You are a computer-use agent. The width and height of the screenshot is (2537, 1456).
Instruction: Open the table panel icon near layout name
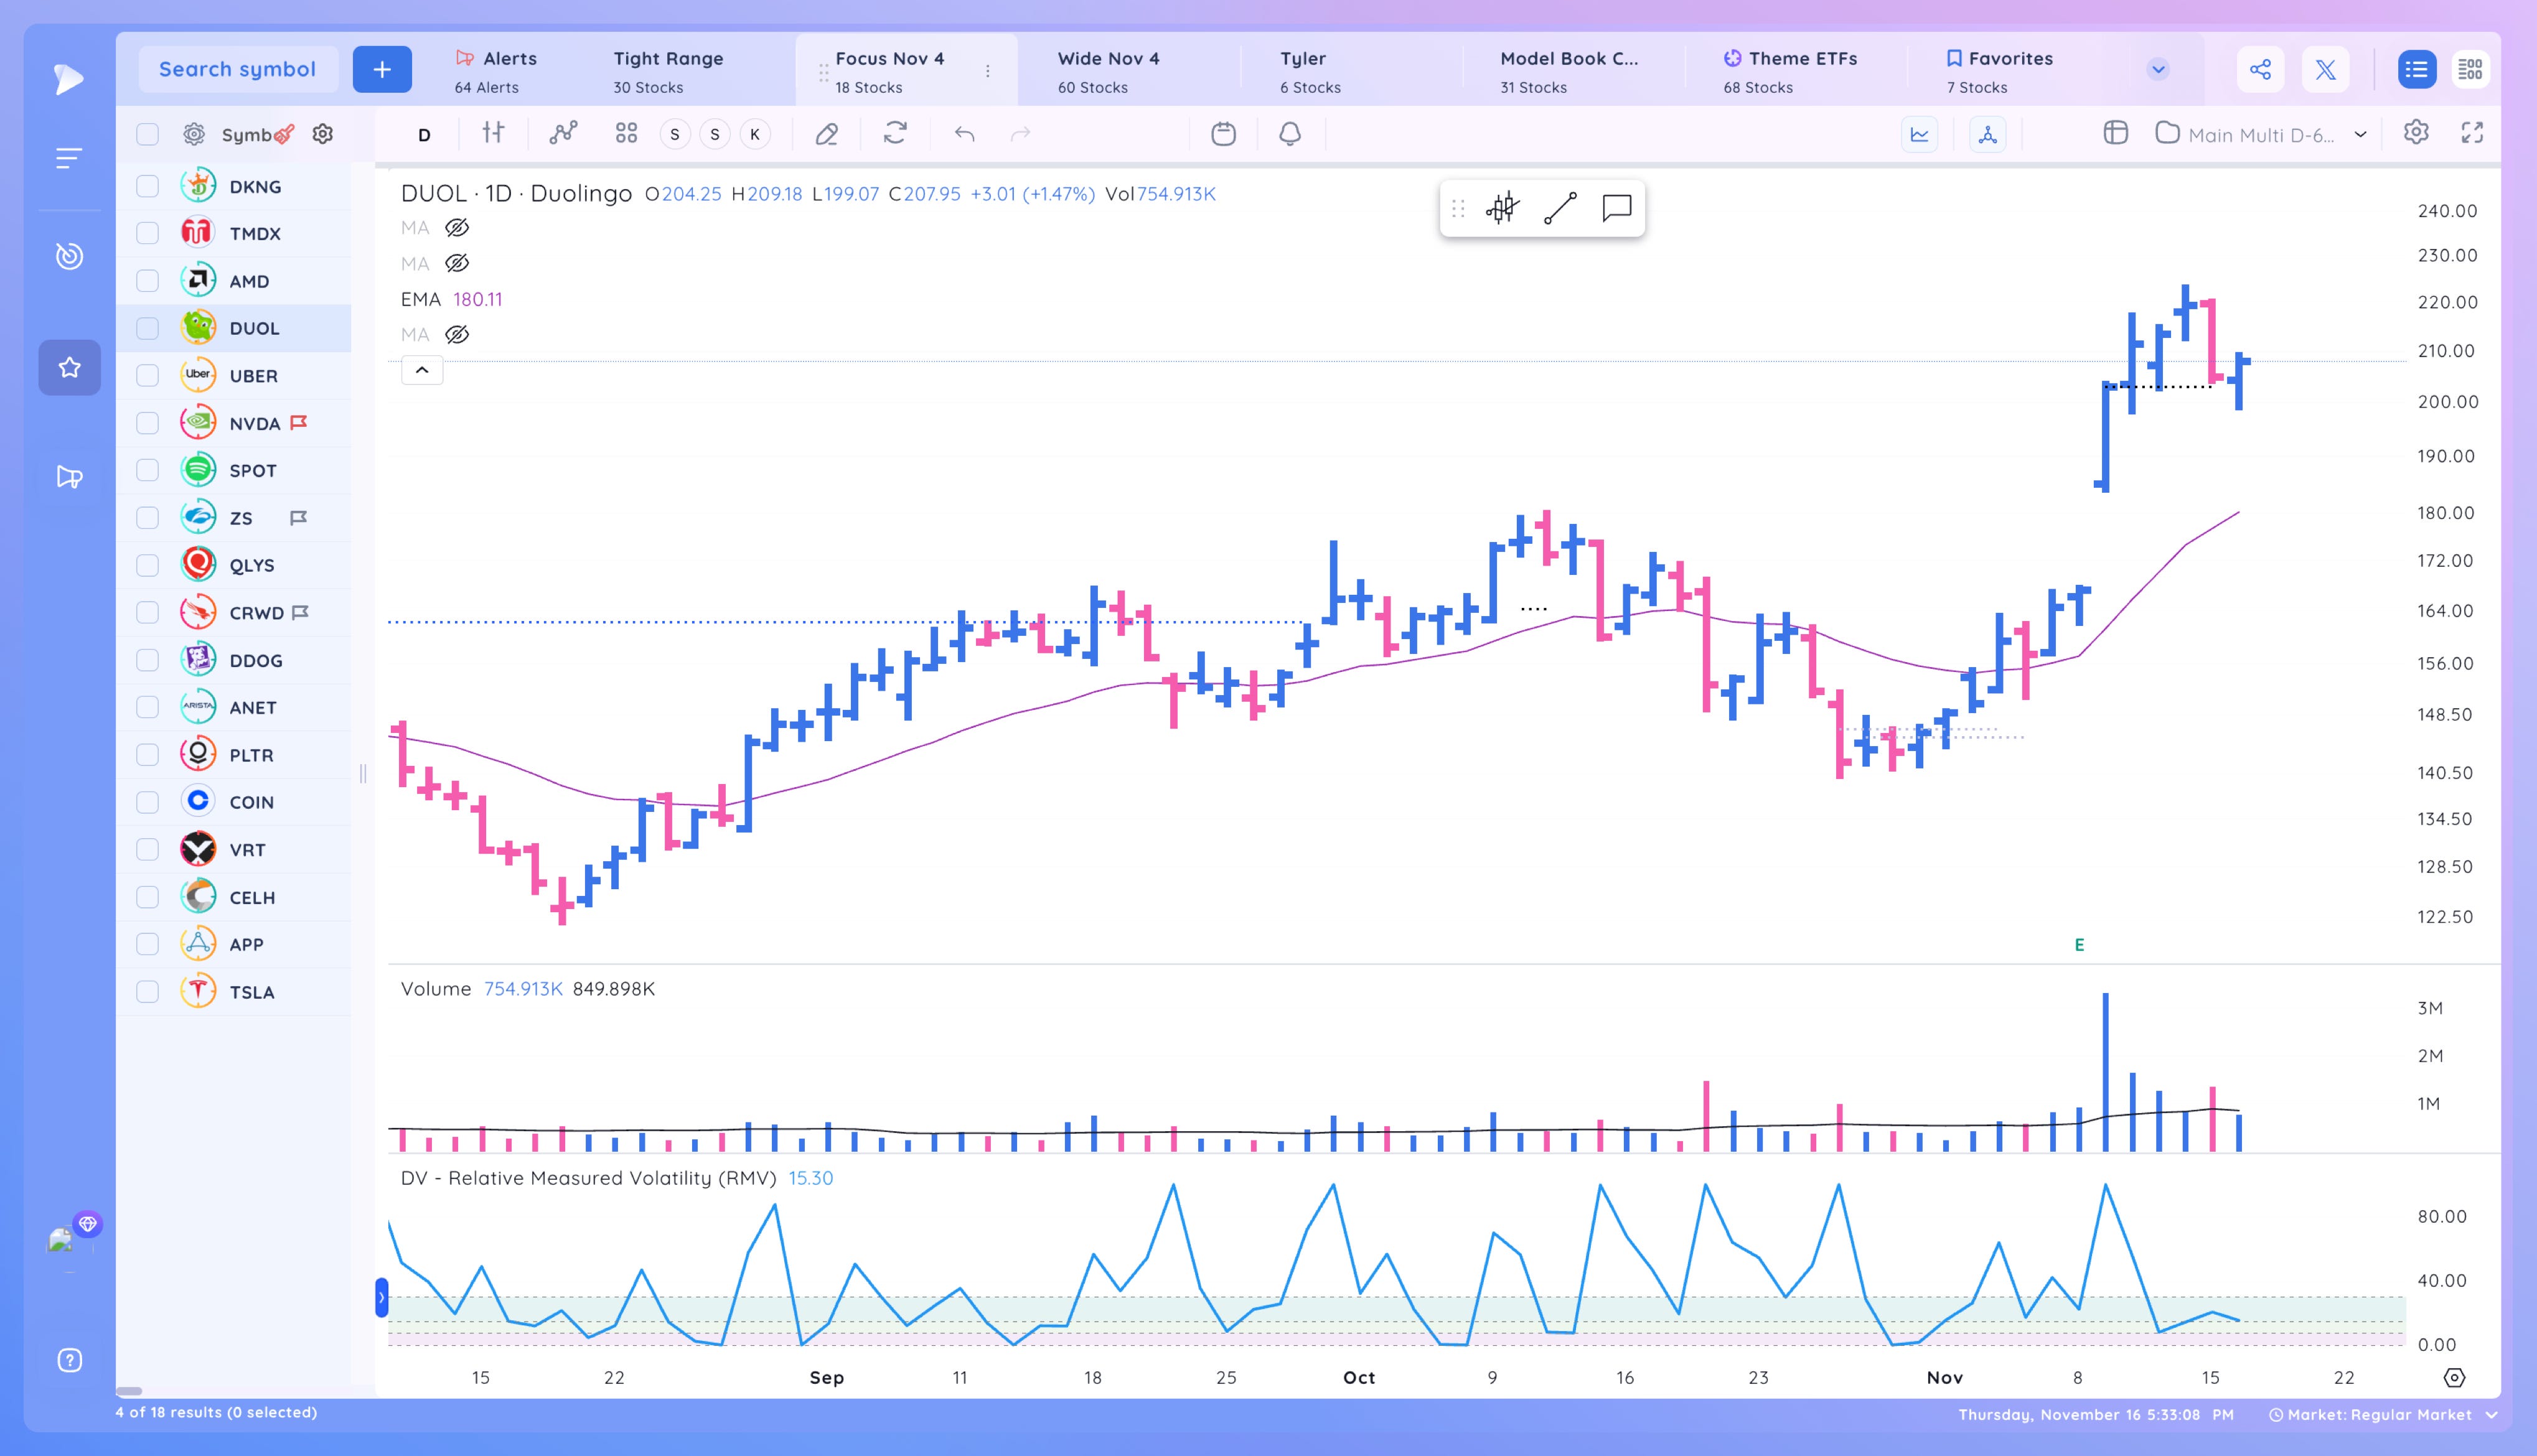[2115, 133]
